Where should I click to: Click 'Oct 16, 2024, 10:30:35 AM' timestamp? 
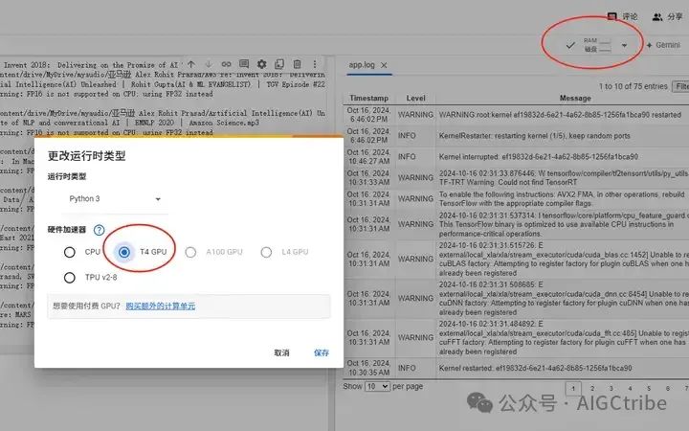(x=368, y=368)
